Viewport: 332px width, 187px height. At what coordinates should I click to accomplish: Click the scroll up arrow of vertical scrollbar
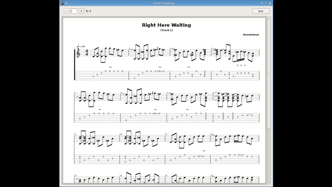click(x=269, y=18)
